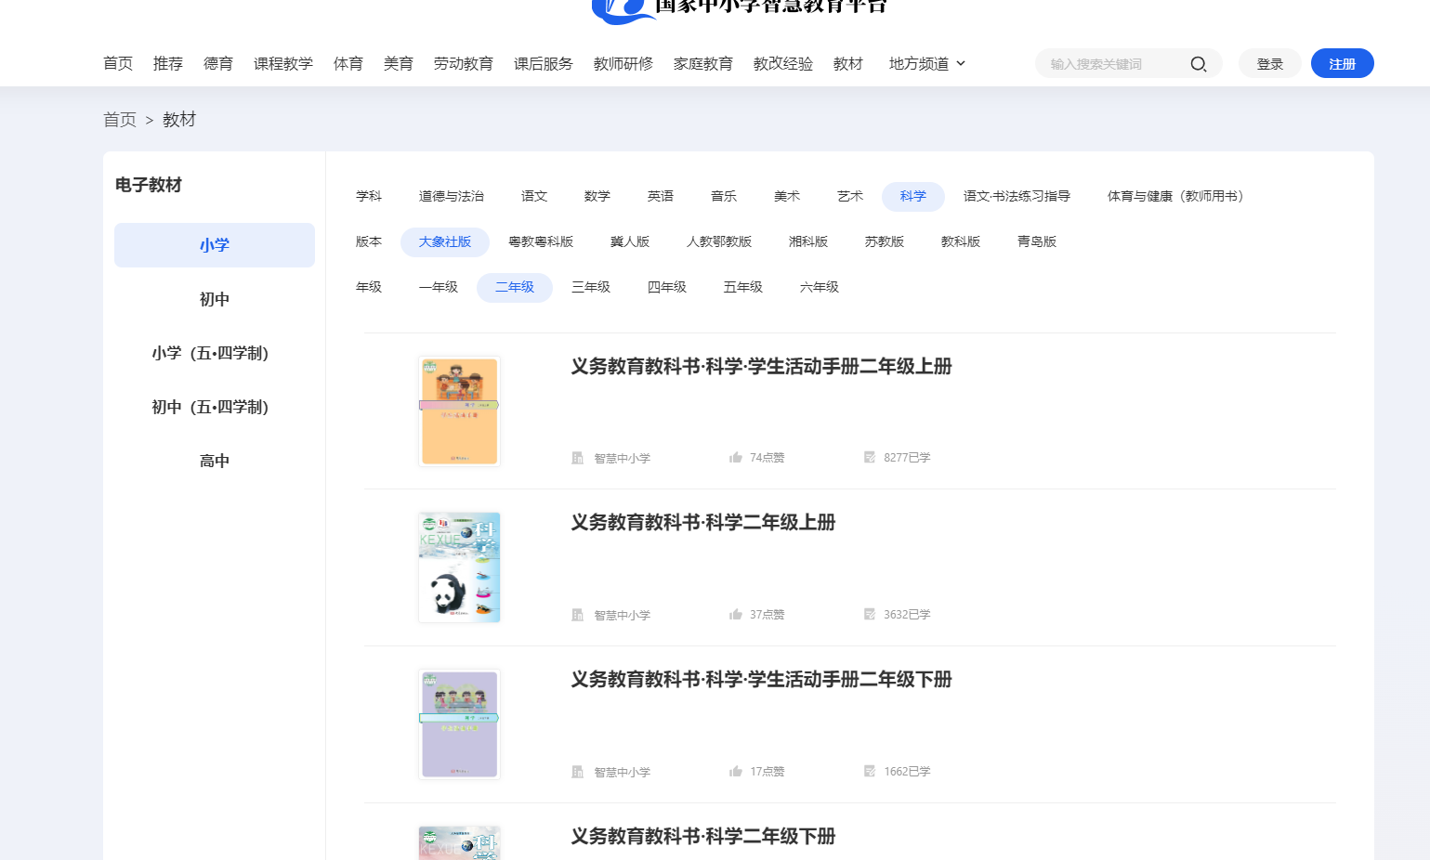The height and width of the screenshot is (860, 1430).
Task: Open the 教师研修 menu item
Action: click(623, 63)
